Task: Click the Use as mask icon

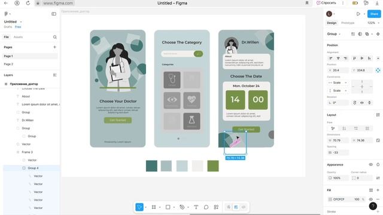Action: click(360, 34)
